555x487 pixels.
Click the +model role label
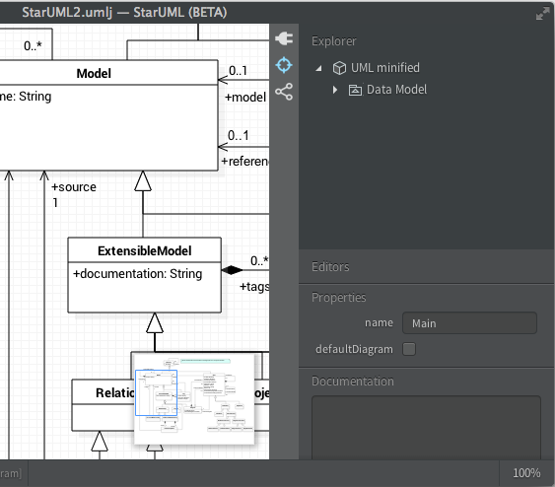(245, 97)
